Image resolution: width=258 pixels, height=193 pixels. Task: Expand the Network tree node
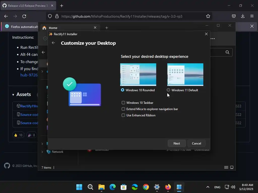(x=42, y=152)
